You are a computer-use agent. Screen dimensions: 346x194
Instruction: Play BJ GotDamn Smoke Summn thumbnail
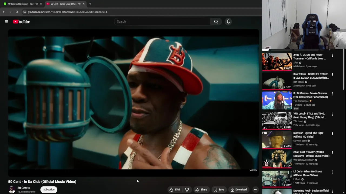277,100
